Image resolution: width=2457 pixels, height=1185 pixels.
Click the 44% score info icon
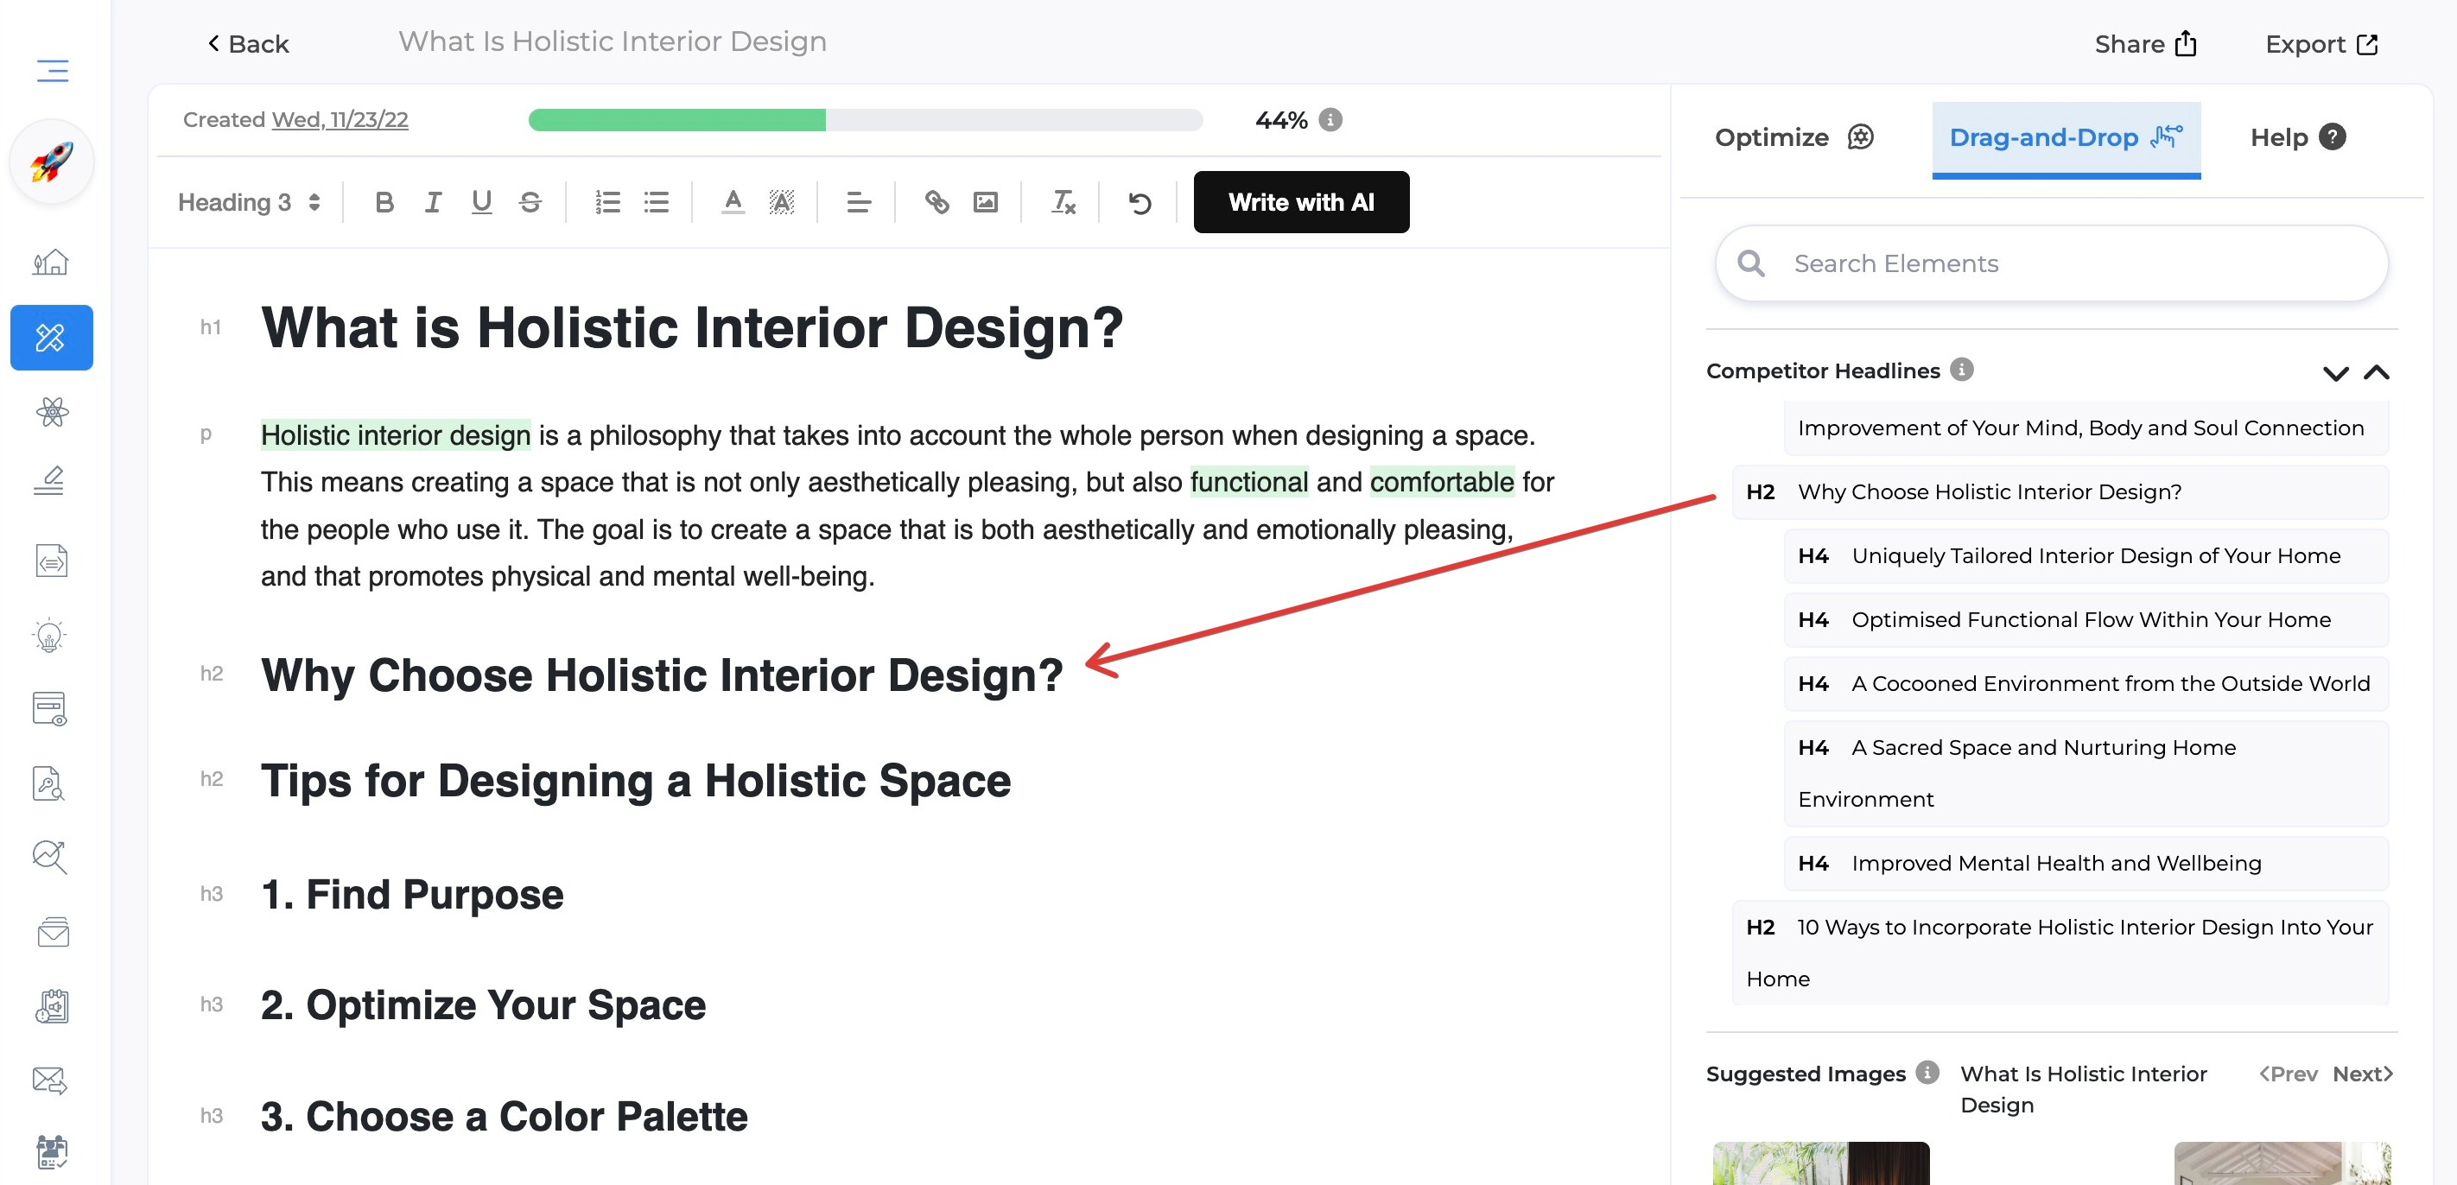(x=1330, y=120)
